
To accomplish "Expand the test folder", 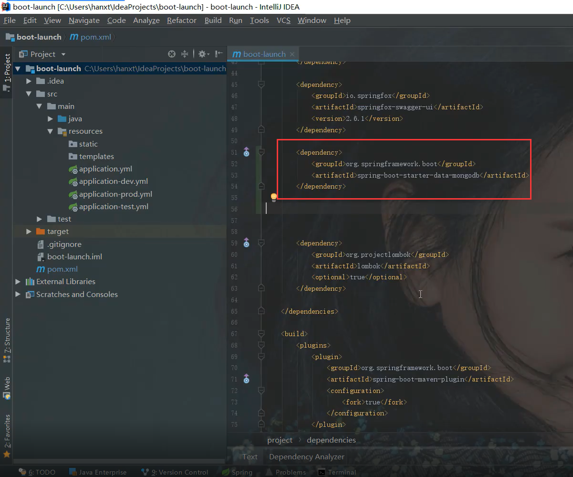I will 39,219.
